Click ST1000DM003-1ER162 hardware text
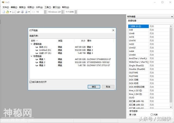The image size is (174, 123). click(x=98, y=62)
